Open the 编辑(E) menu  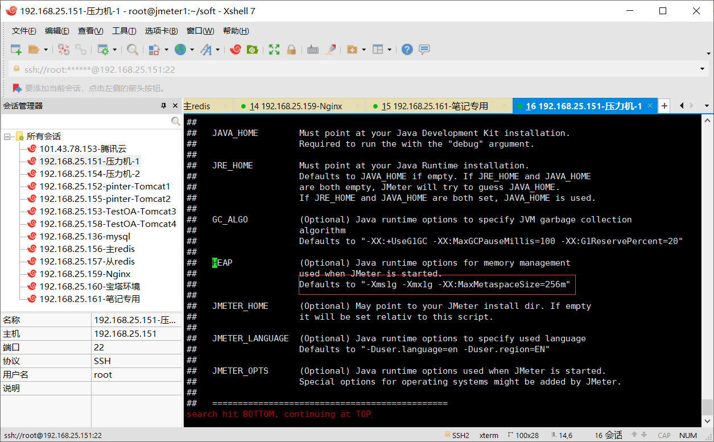click(57, 31)
